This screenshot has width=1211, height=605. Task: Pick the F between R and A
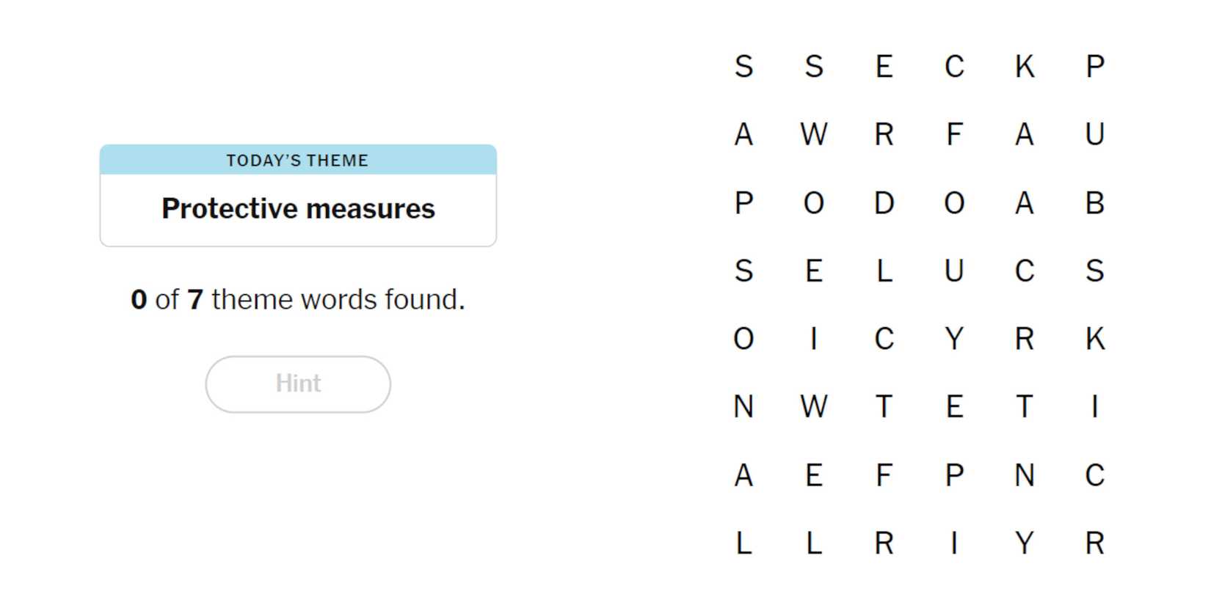954,135
